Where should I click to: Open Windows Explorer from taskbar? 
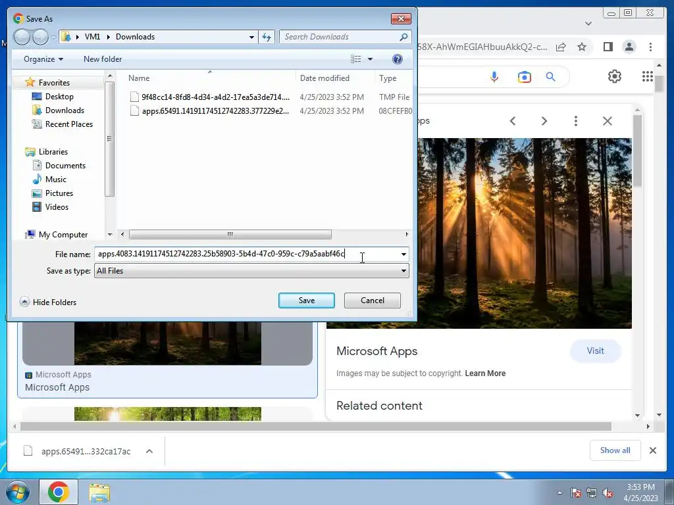[99, 493]
